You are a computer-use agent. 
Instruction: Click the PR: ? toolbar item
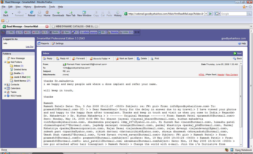coord(11,32)
